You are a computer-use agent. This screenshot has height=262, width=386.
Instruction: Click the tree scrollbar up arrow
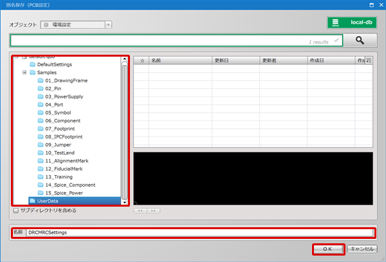(x=125, y=59)
